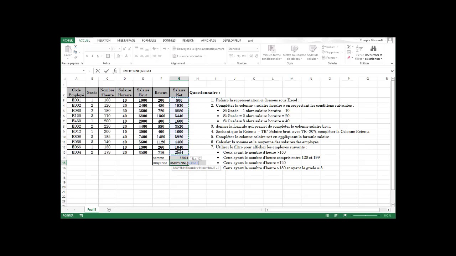The image size is (456, 256).
Task: Click in the formula bar input
Action: [x=255, y=71]
